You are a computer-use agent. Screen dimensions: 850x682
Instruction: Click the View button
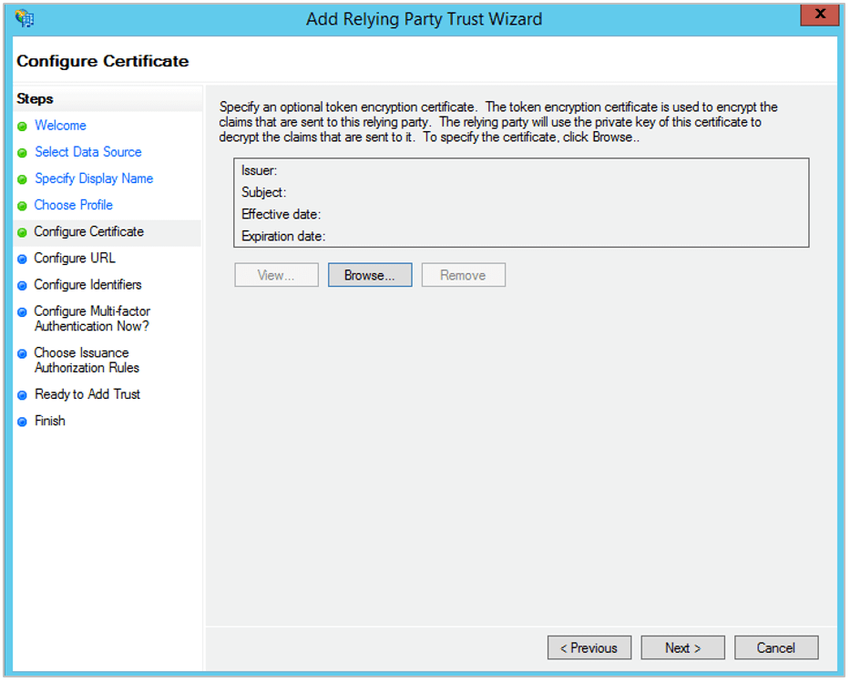tap(276, 274)
